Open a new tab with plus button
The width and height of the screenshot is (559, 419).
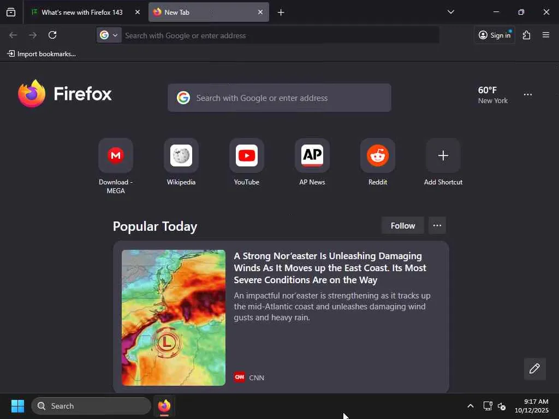tap(281, 13)
